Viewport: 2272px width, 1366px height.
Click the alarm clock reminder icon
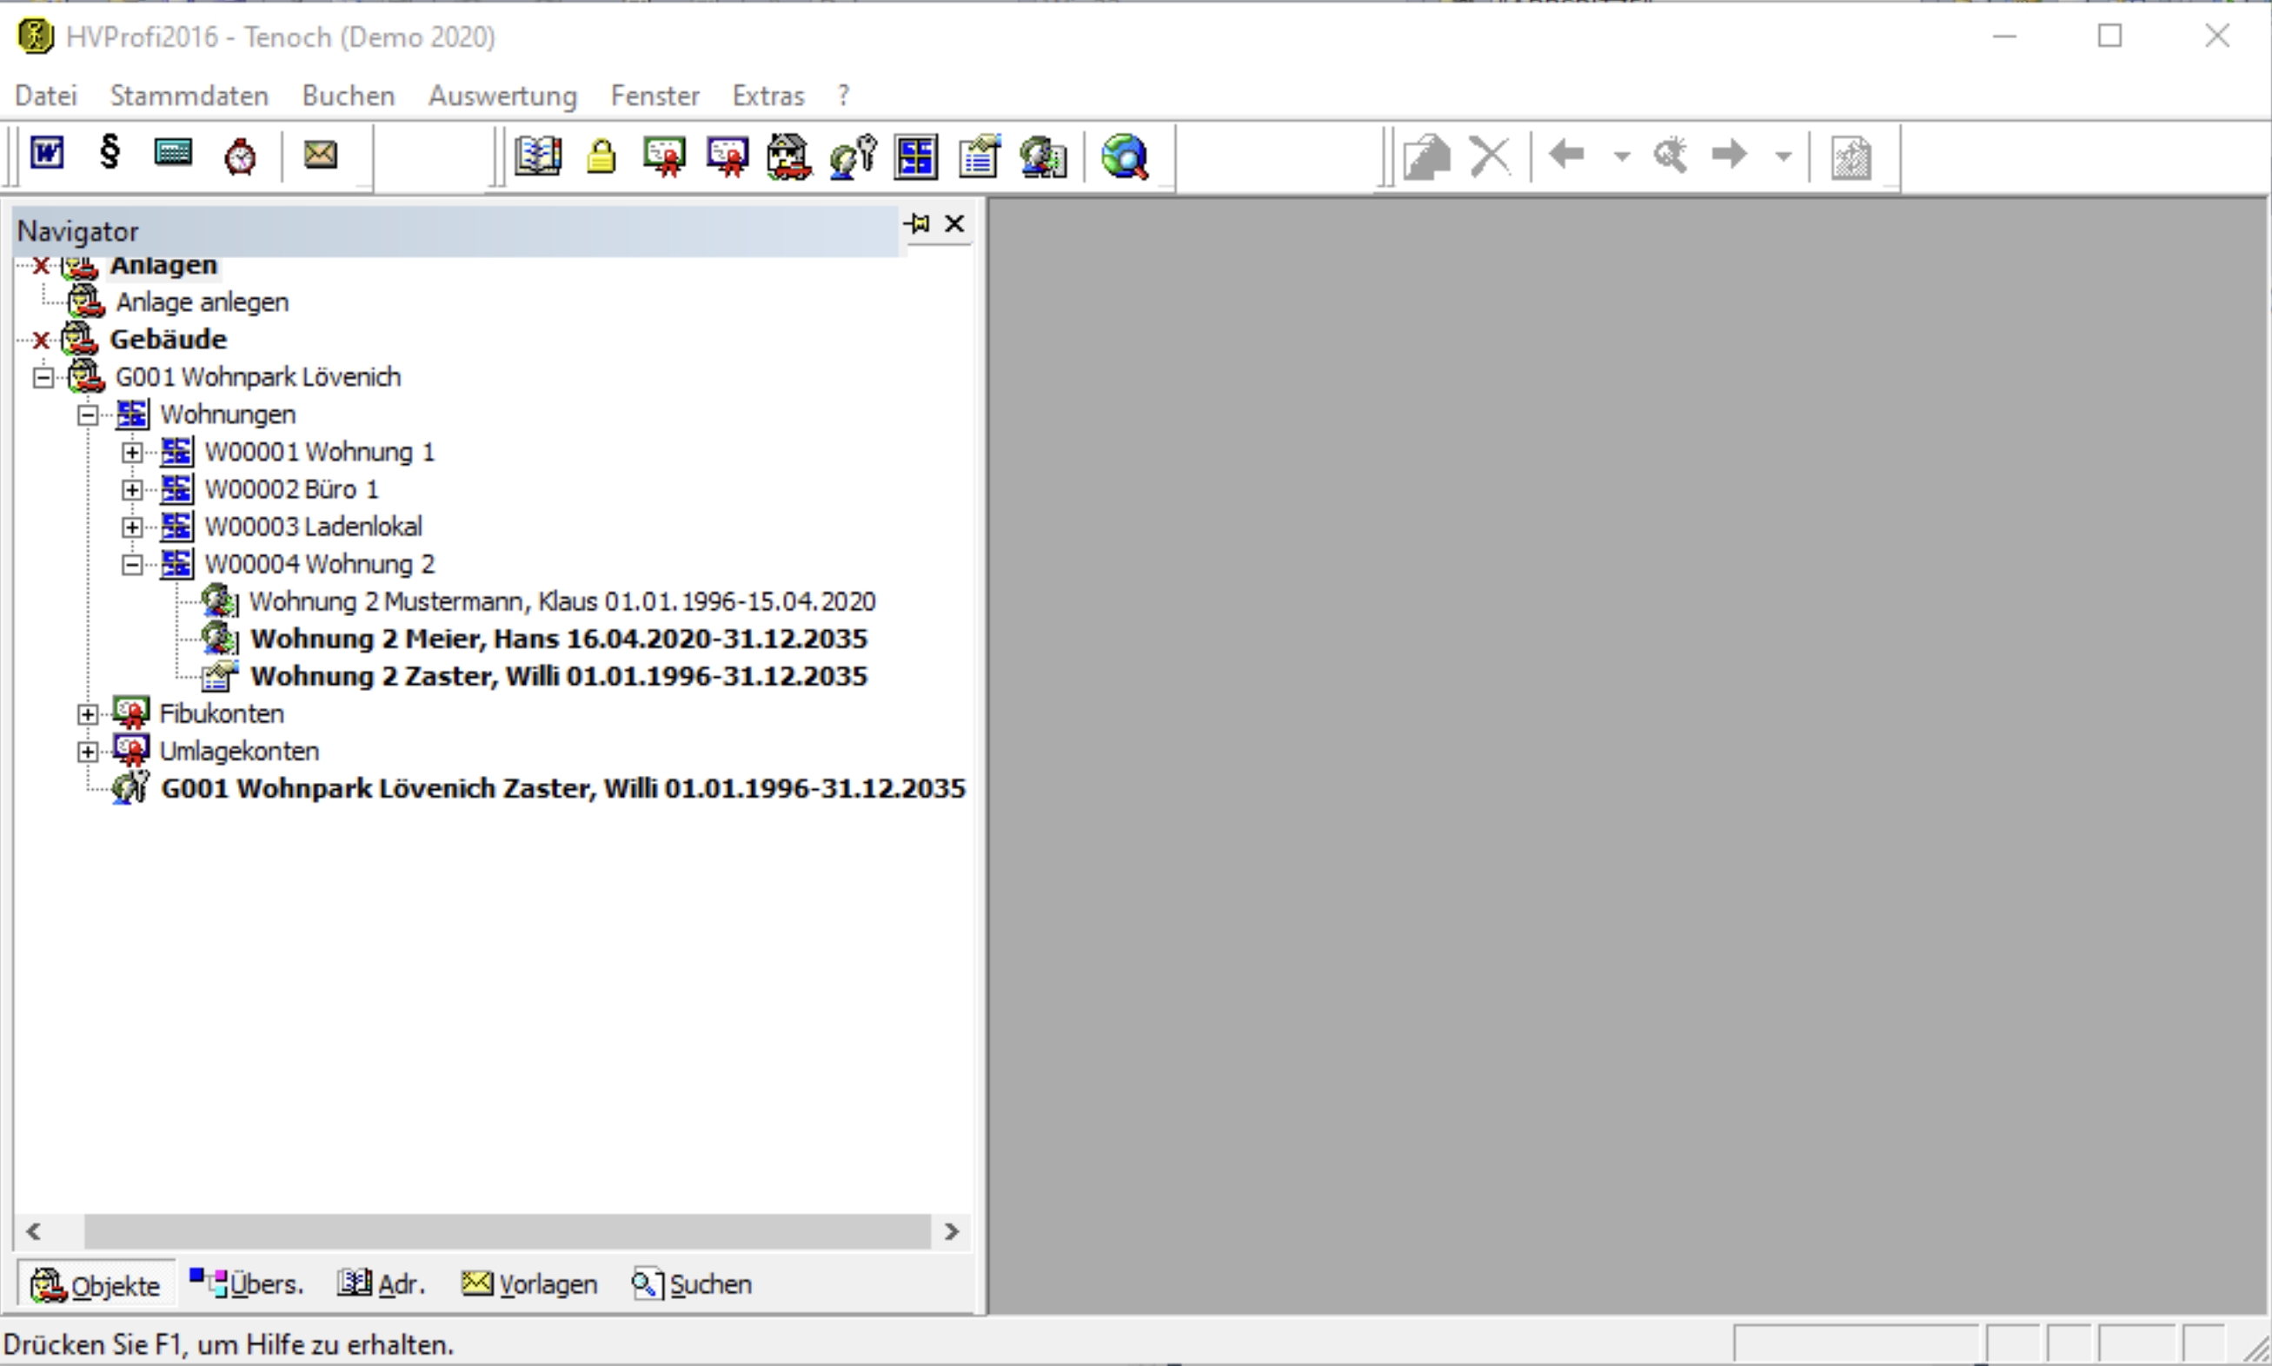[240, 156]
